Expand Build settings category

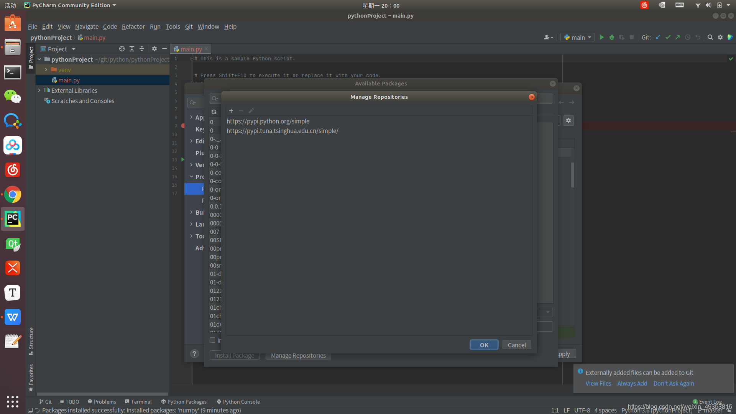[191, 212]
